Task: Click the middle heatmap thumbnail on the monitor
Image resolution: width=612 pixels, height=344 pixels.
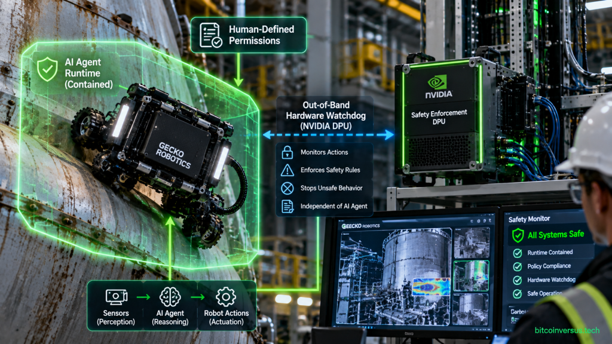Action: pos(471,276)
